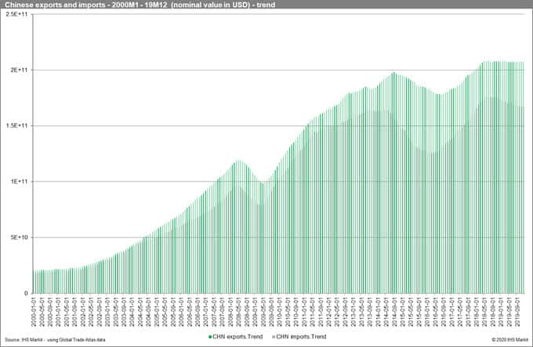
Task: Click the exports trough around 2009
Action: point(264,183)
